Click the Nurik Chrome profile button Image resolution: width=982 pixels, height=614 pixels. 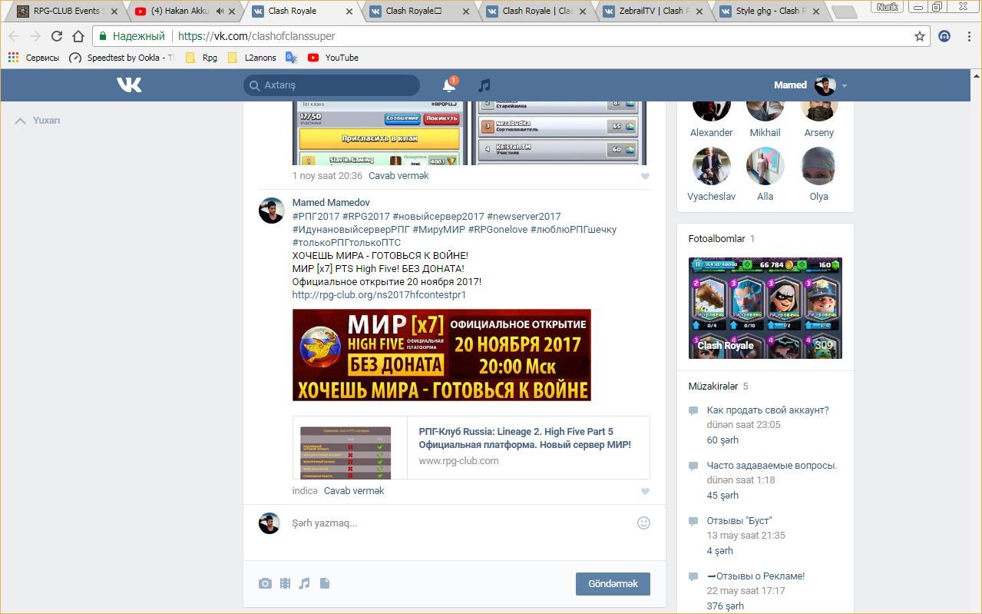point(887,7)
